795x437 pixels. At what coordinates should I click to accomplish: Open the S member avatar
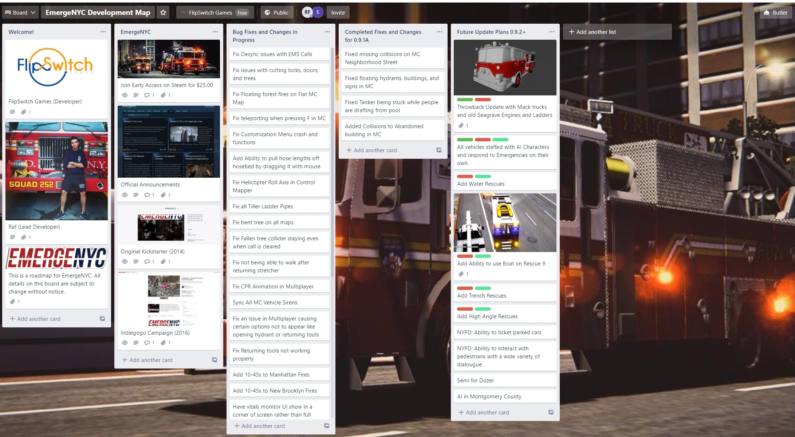[318, 12]
